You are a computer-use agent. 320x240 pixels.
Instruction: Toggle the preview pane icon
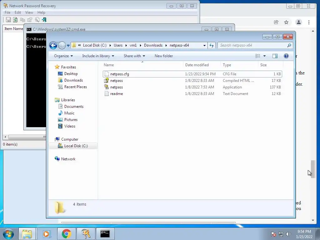[275, 56]
